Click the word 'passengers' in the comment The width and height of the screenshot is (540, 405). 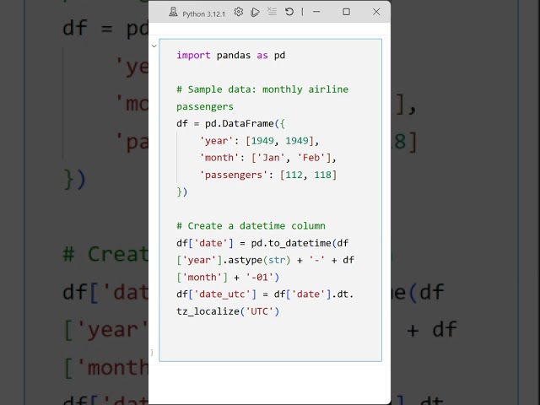coord(205,107)
